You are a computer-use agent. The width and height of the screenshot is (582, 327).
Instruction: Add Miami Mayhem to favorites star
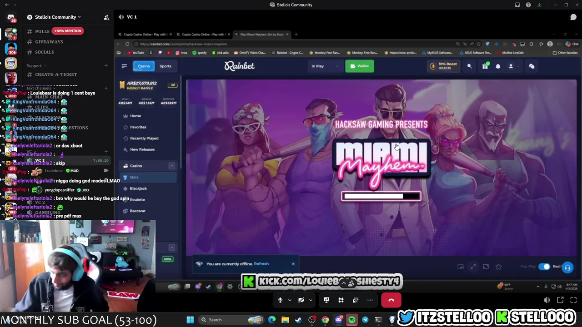pyautogui.click(x=498, y=267)
